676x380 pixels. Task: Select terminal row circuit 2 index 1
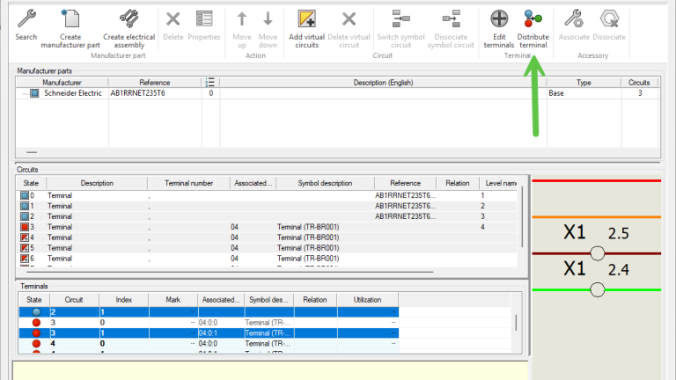(x=209, y=312)
